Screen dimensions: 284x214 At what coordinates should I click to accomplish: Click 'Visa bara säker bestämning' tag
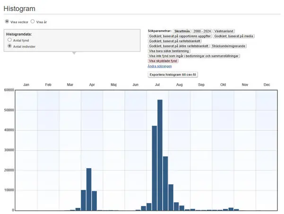tap(169, 51)
